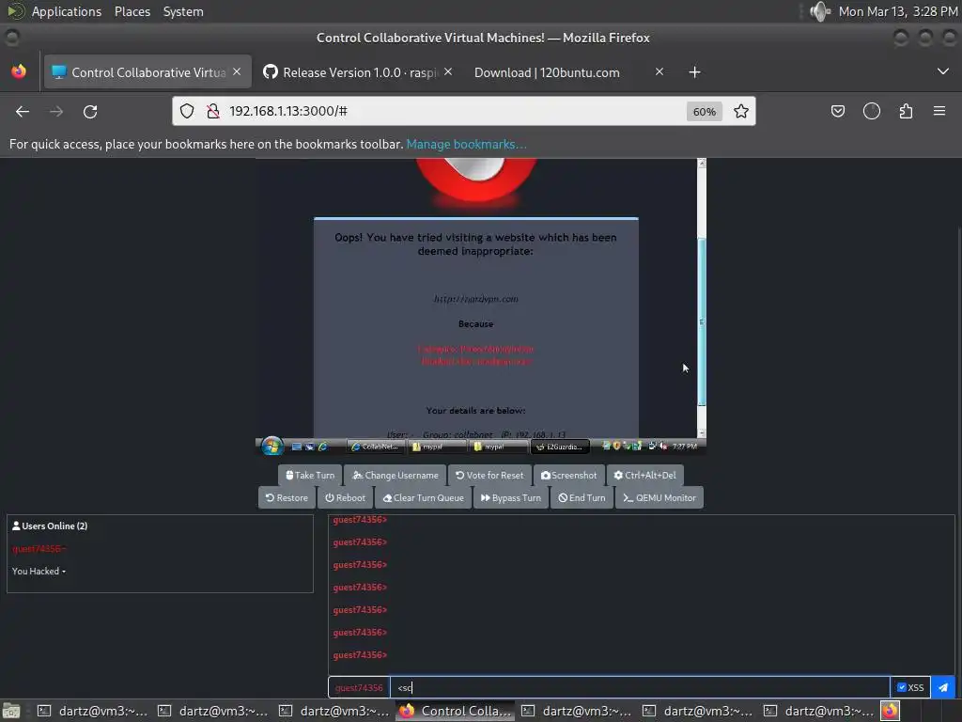Click the Vote for Reset button
Viewport: 962px width, 722px height.
(x=489, y=475)
